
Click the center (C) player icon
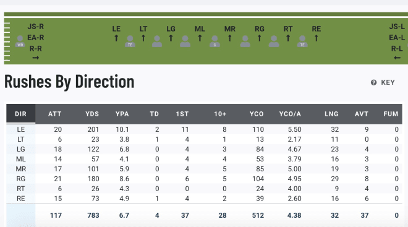click(215, 41)
